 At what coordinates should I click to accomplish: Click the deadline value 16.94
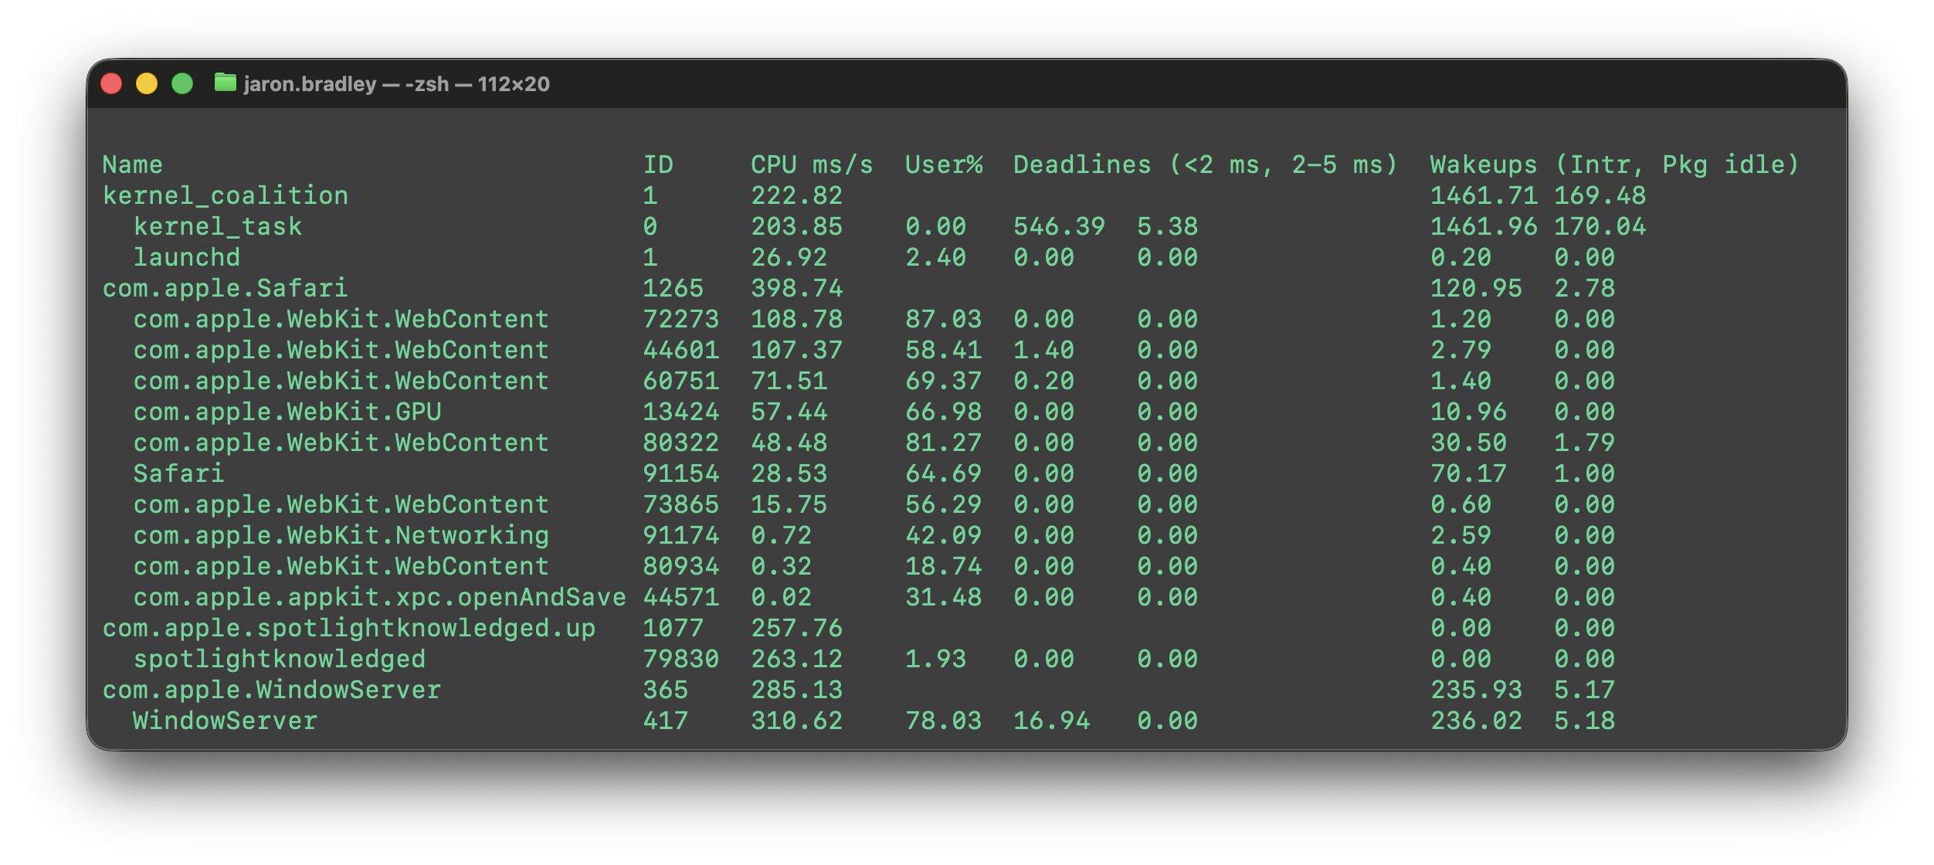point(1052,721)
